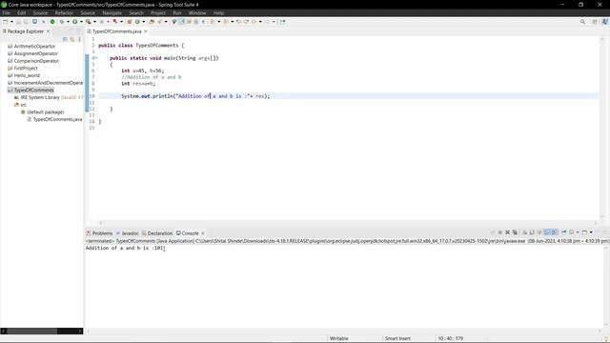The image size is (610, 343).
Task: Click the round green Relaunch toolbar icon
Action: (52, 22)
